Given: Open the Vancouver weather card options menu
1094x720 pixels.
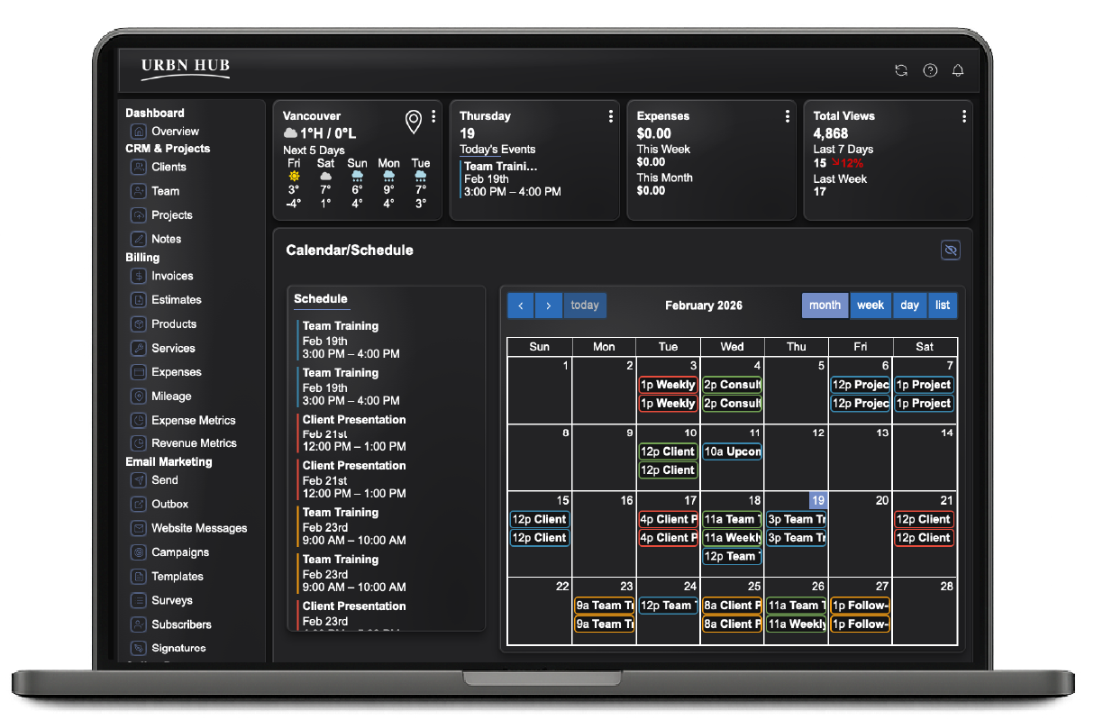Looking at the screenshot, I should pos(433,116).
